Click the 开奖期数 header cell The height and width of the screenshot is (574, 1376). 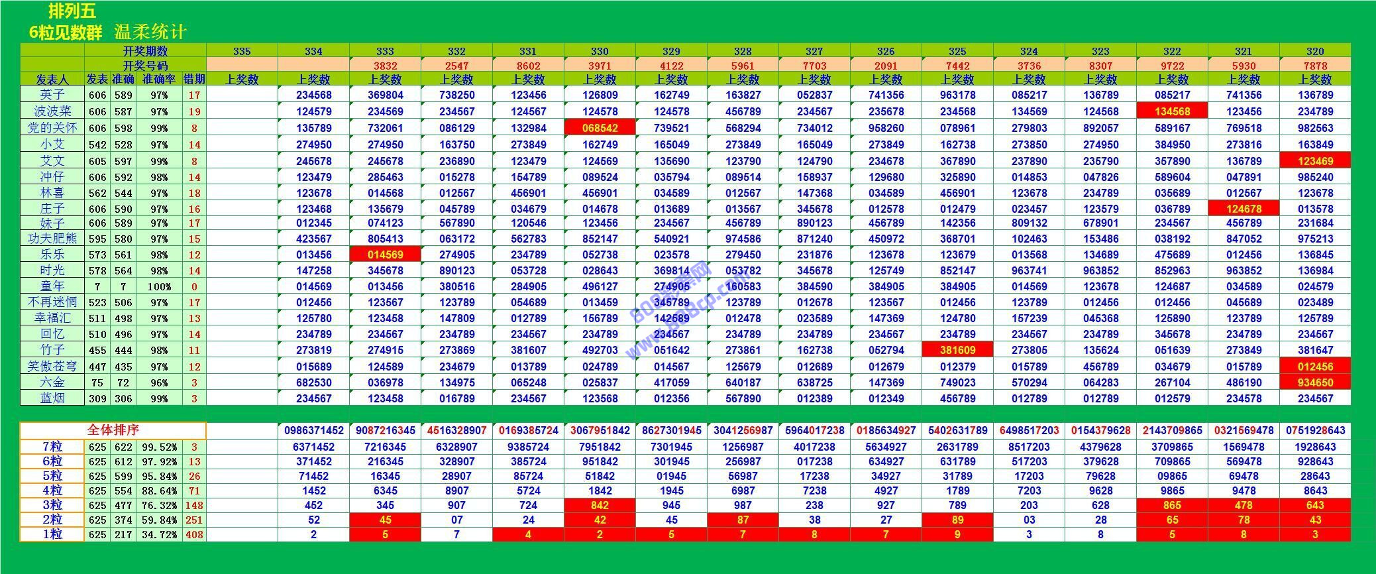[x=145, y=51]
